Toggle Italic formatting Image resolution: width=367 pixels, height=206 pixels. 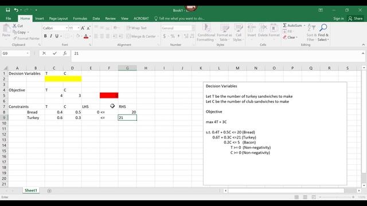(51, 36)
